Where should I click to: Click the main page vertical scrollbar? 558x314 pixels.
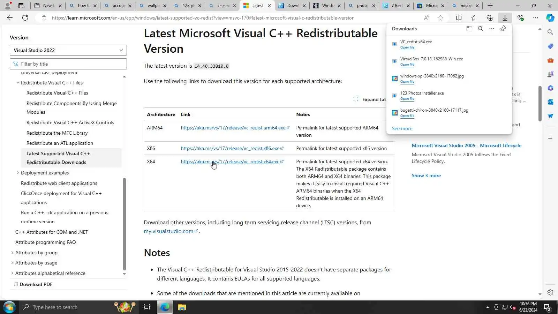tap(540, 103)
